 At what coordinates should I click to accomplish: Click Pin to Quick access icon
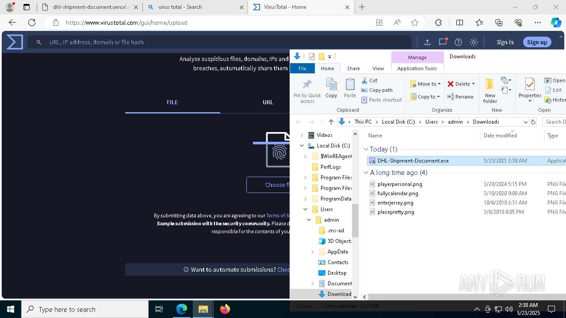(307, 91)
